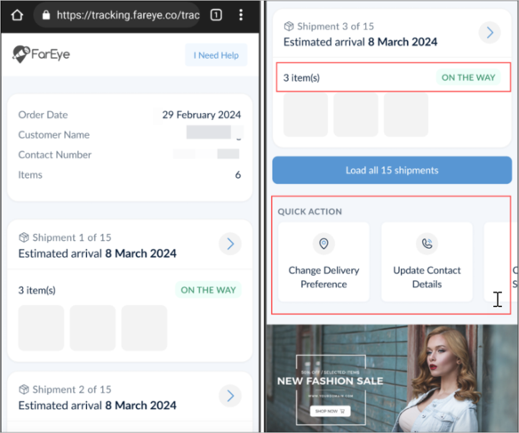Click the package icon beside Shipment 1
519x433 pixels.
click(x=24, y=237)
